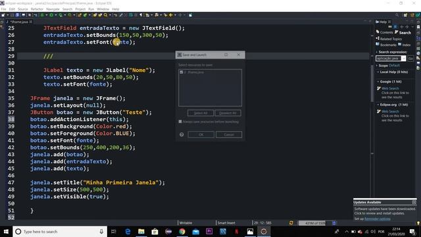
Task: Open the File menu
Action: click(3, 9)
